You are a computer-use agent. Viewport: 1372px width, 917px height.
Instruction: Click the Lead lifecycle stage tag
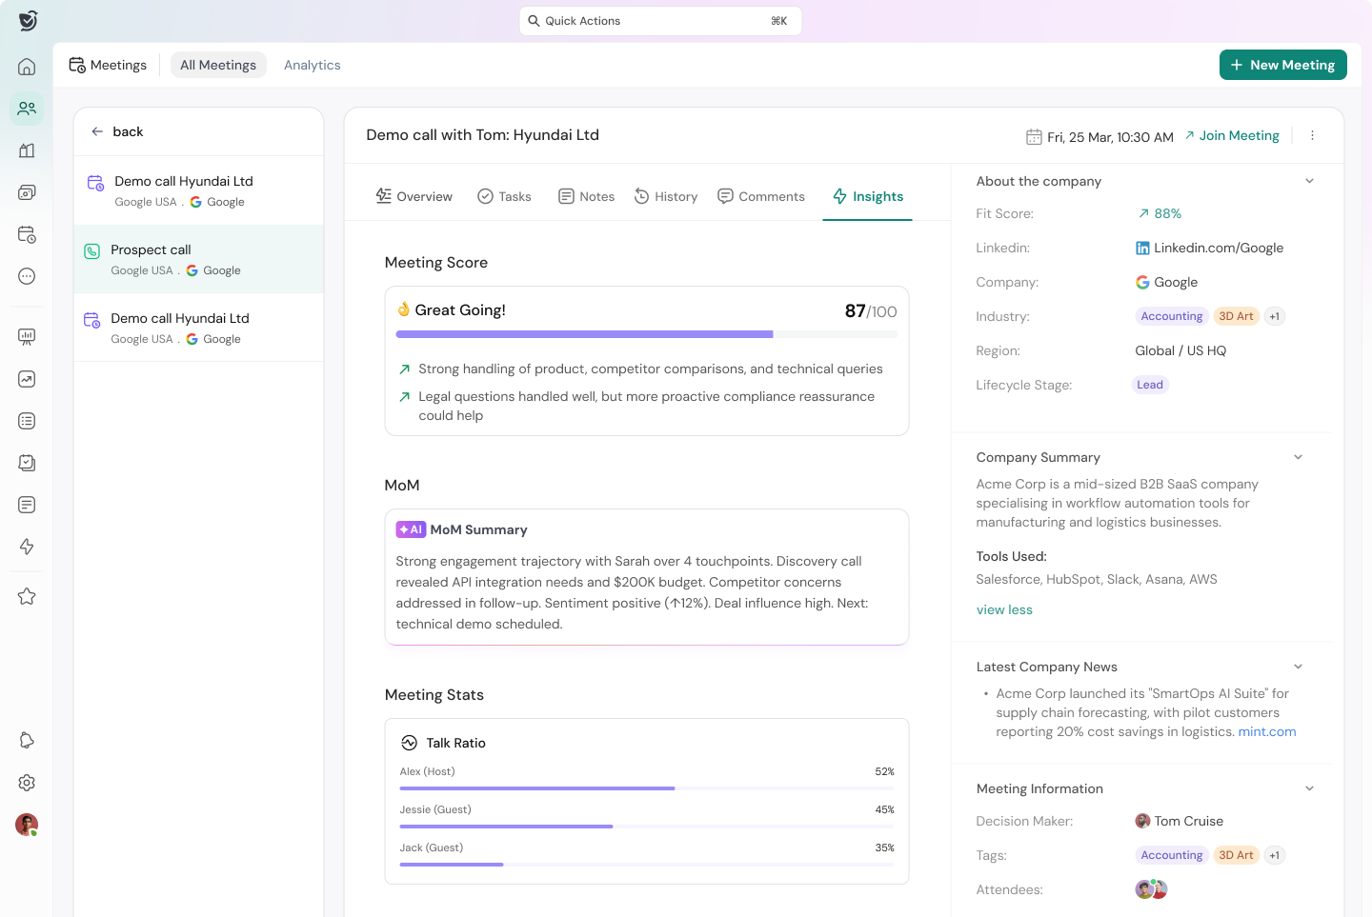coord(1150,385)
